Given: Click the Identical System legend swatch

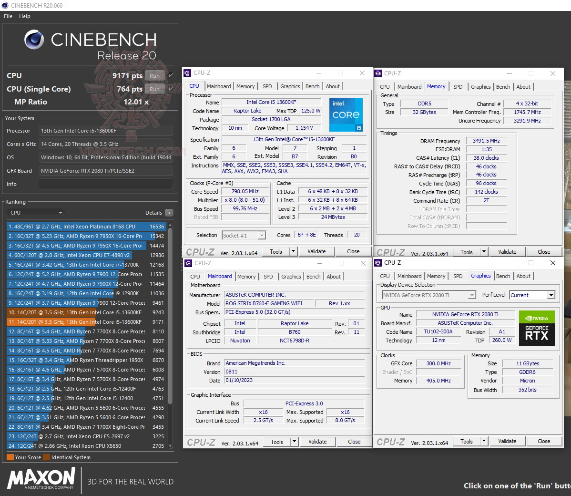Looking at the screenshot, I should [47, 457].
